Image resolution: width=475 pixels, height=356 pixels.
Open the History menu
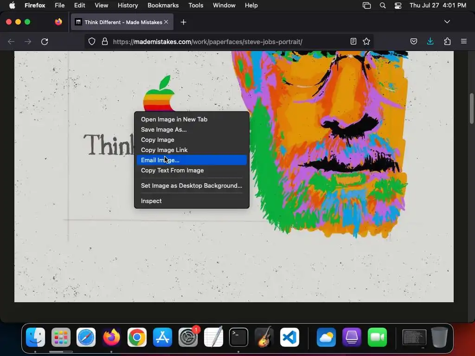(x=128, y=5)
